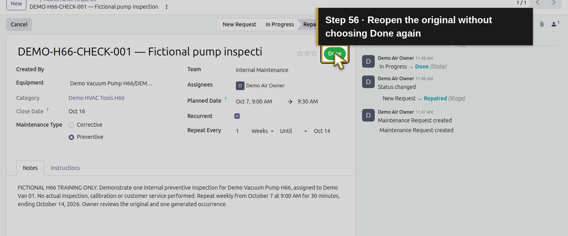This screenshot has height=236, width=568.
Task: Click the Cancel button
Action: pos(19,24)
